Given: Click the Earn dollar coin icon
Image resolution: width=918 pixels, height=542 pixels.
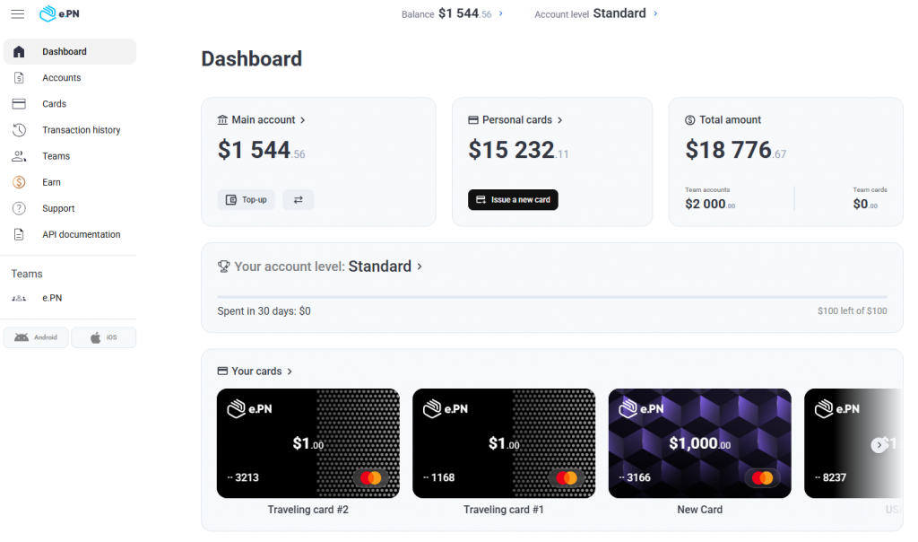Looking at the screenshot, I should coord(19,182).
